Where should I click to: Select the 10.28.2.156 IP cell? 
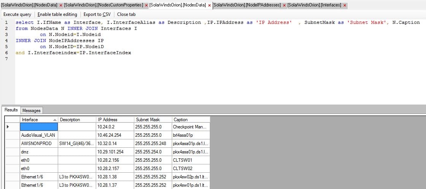pyautogui.click(x=115, y=160)
